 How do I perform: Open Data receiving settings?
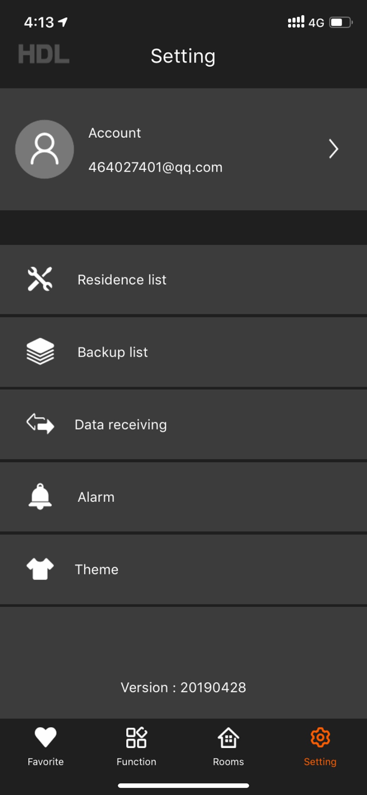pyautogui.click(x=183, y=424)
